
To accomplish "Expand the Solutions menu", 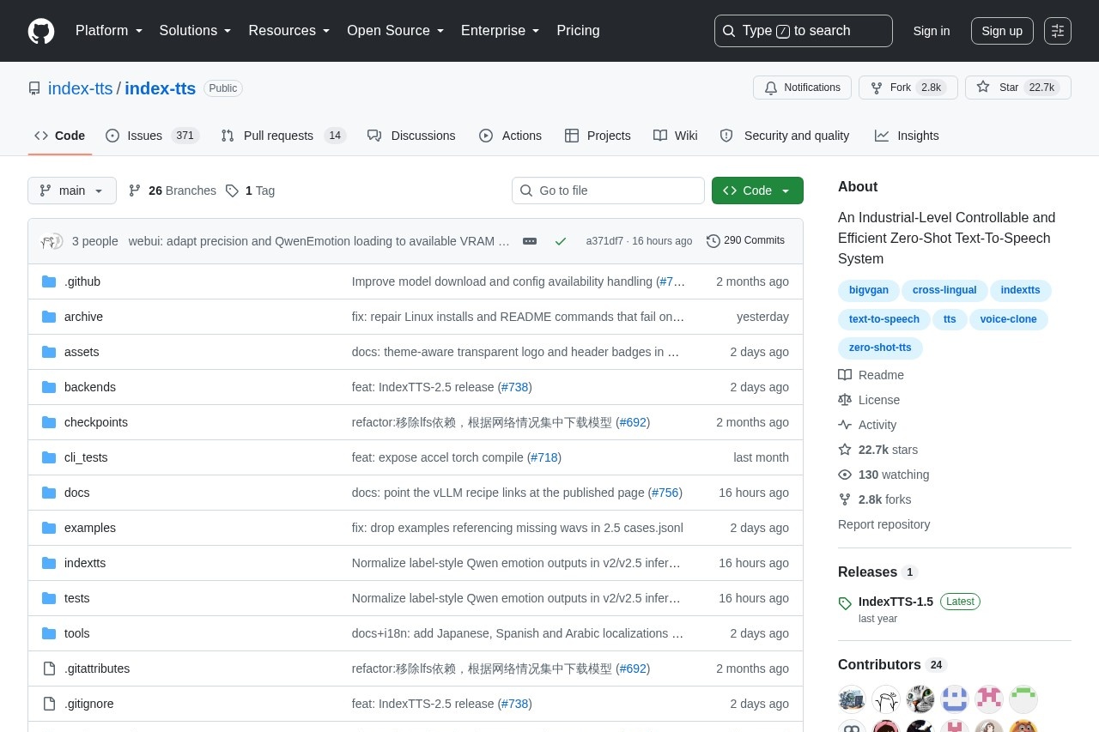I will [195, 31].
